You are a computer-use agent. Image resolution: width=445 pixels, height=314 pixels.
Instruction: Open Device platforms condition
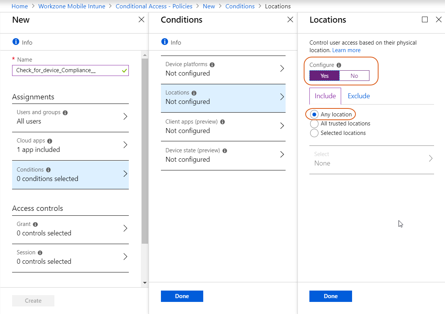[x=223, y=69]
